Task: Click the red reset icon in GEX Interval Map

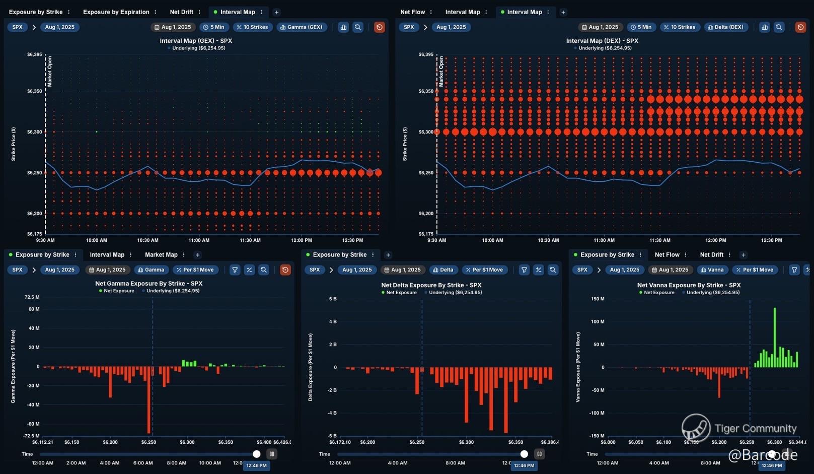Action: click(380, 27)
